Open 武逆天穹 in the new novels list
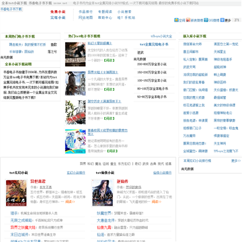Screen dimensions: 242x242 coord(190,67)
